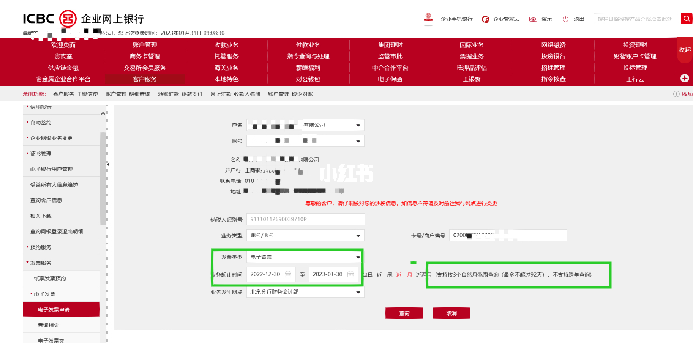
Task: Open shortcut 账户管理-明细查询
Action: (x=128, y=94)
